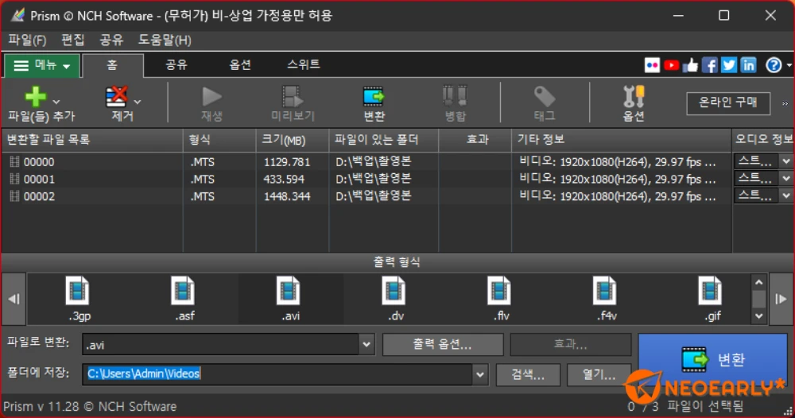The height and width of the screenshot is (418, 795).
Task: Click 1129.781 size cell
Action: click(286, 162)
